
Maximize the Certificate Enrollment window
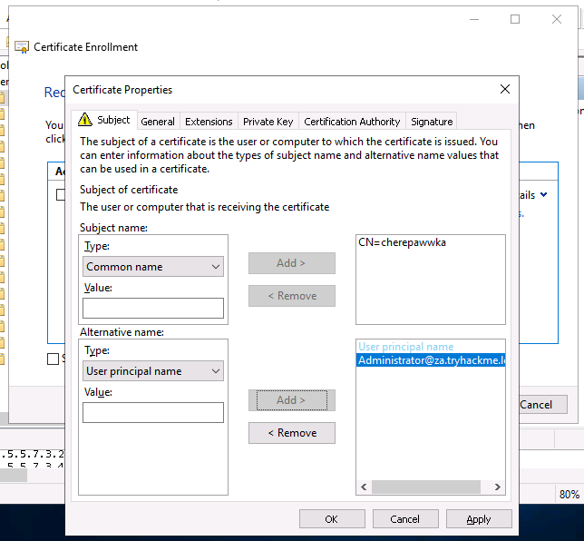coord(515,19)
